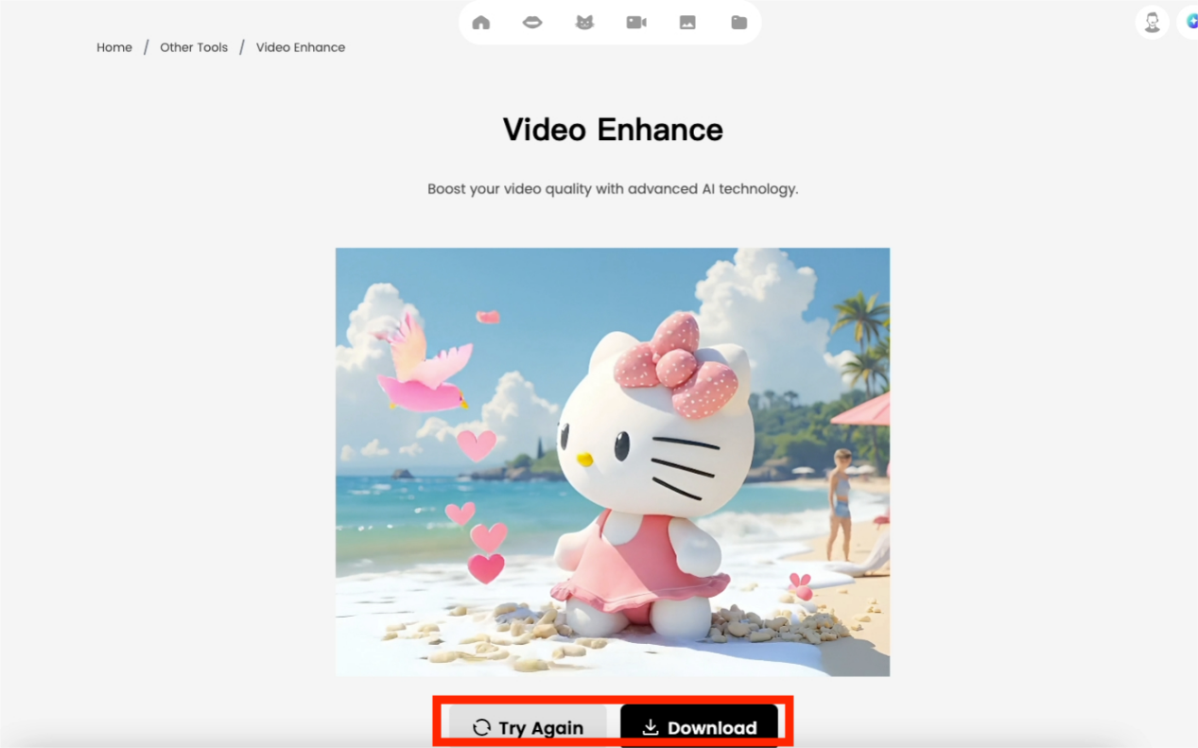Viewport: 1198px width, 748px height.
Task: Click the subtitle about AI technology
Action: tap(612, 188)
